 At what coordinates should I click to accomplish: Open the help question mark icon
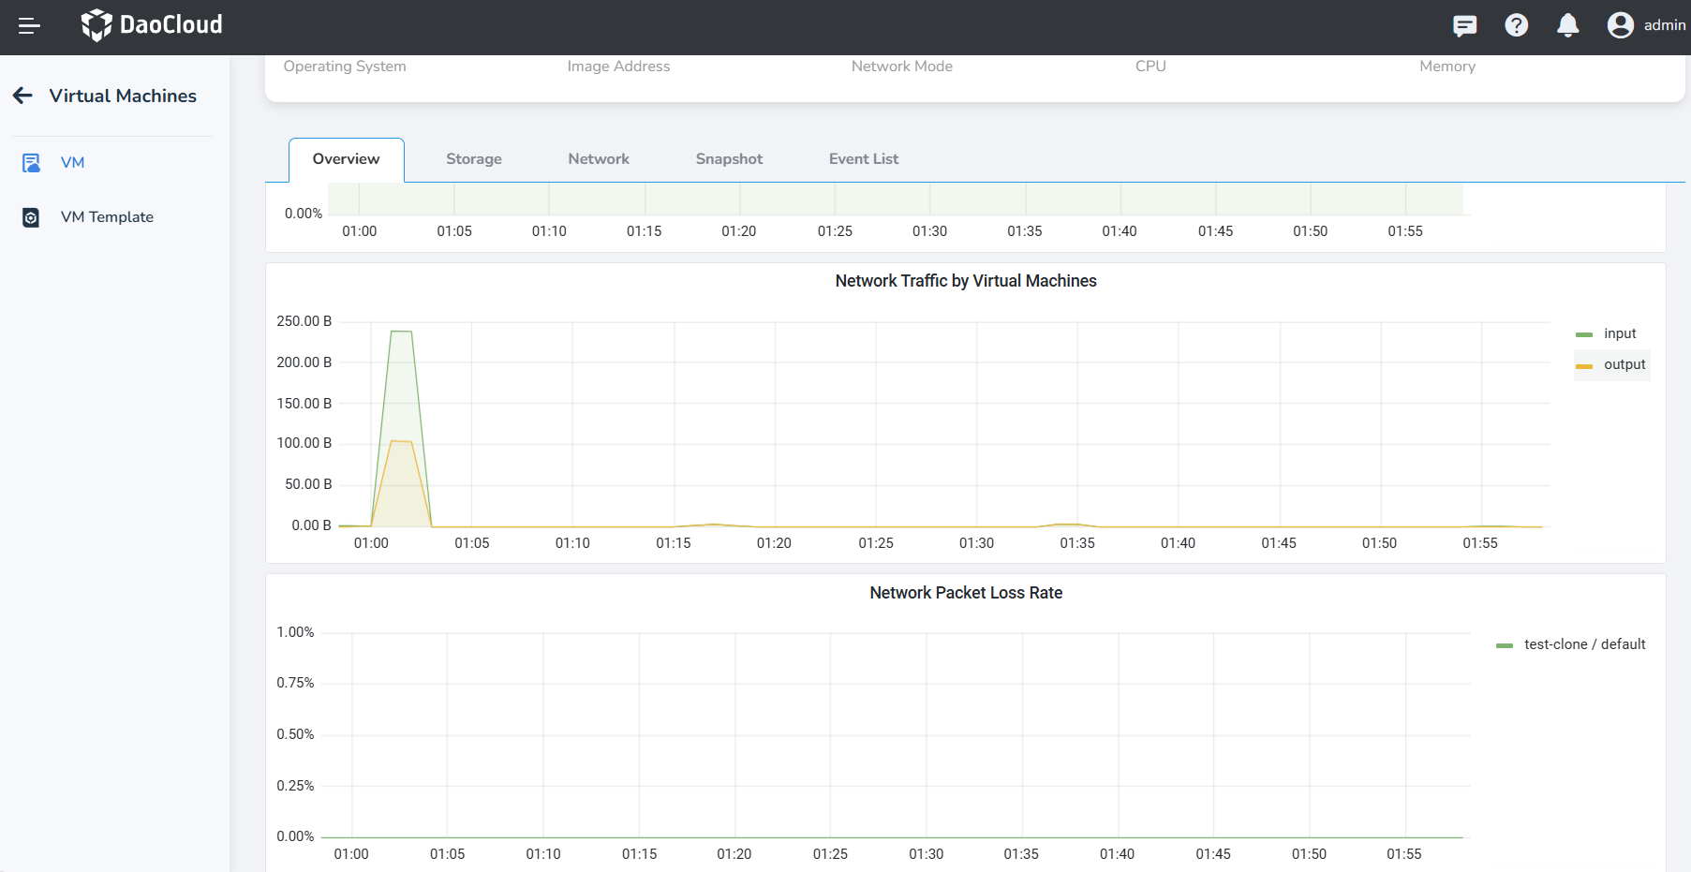pos(1516,25)
